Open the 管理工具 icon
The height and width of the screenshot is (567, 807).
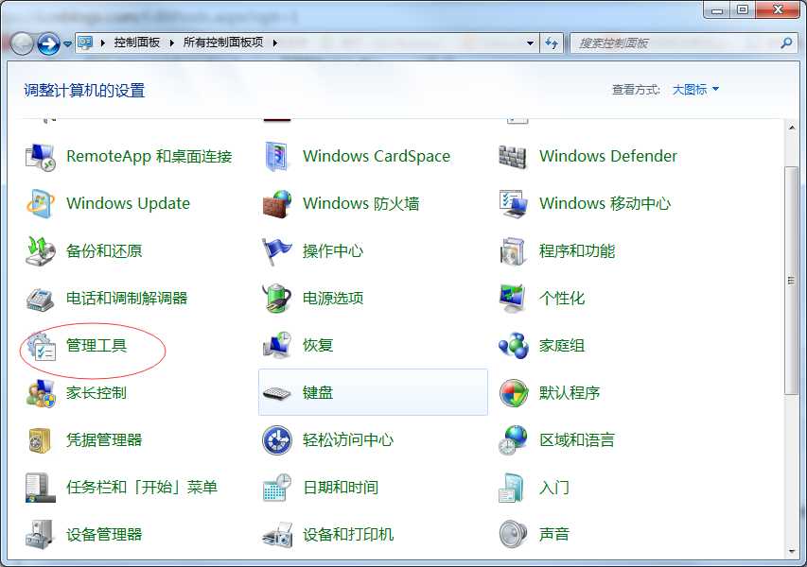click(x=42, y=346)
